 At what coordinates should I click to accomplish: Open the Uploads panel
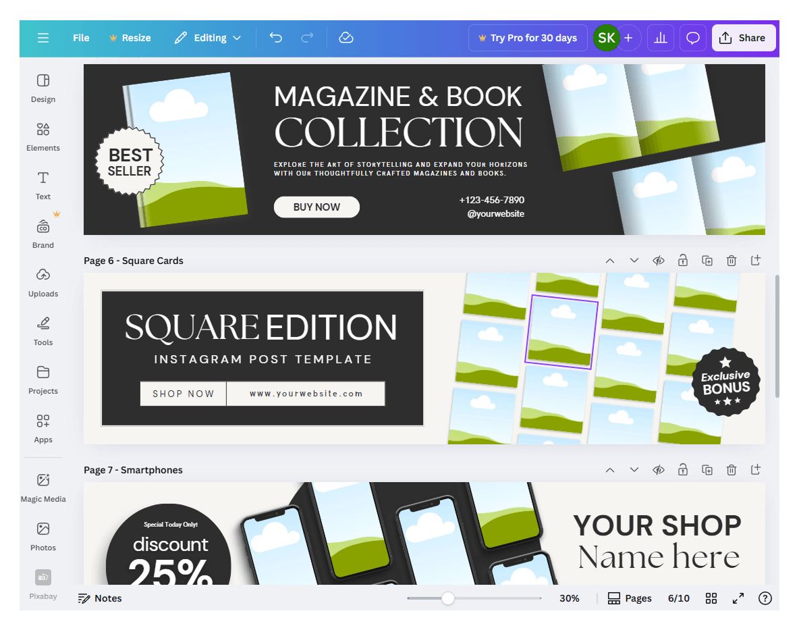coord(43,283)
